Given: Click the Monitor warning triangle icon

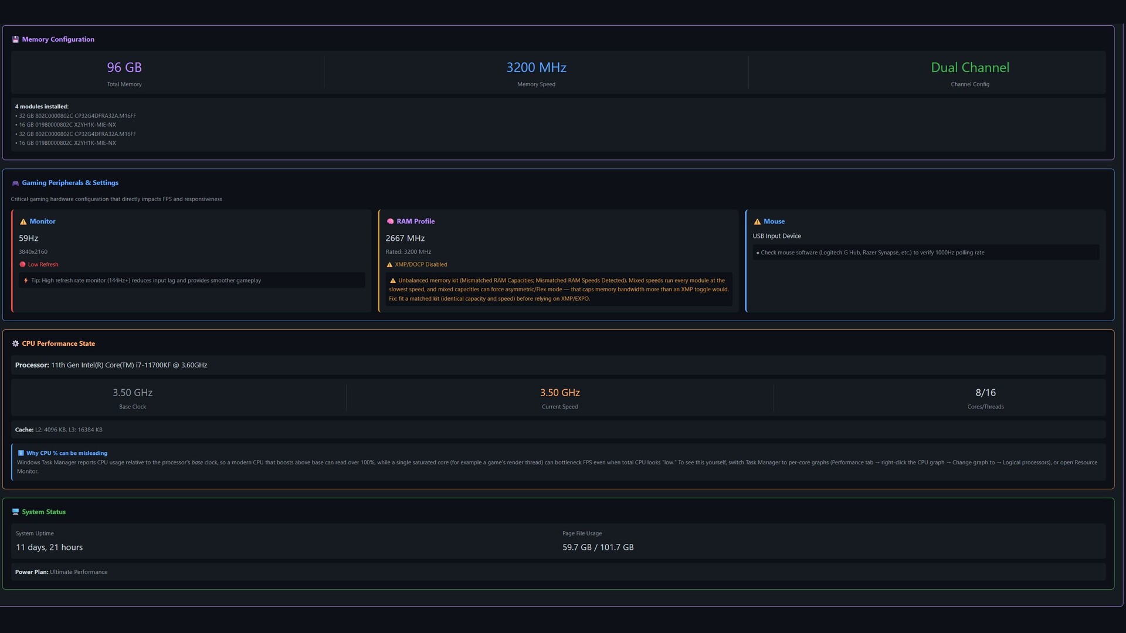Looking at the screenshot, I should click(x=23, y=222).
